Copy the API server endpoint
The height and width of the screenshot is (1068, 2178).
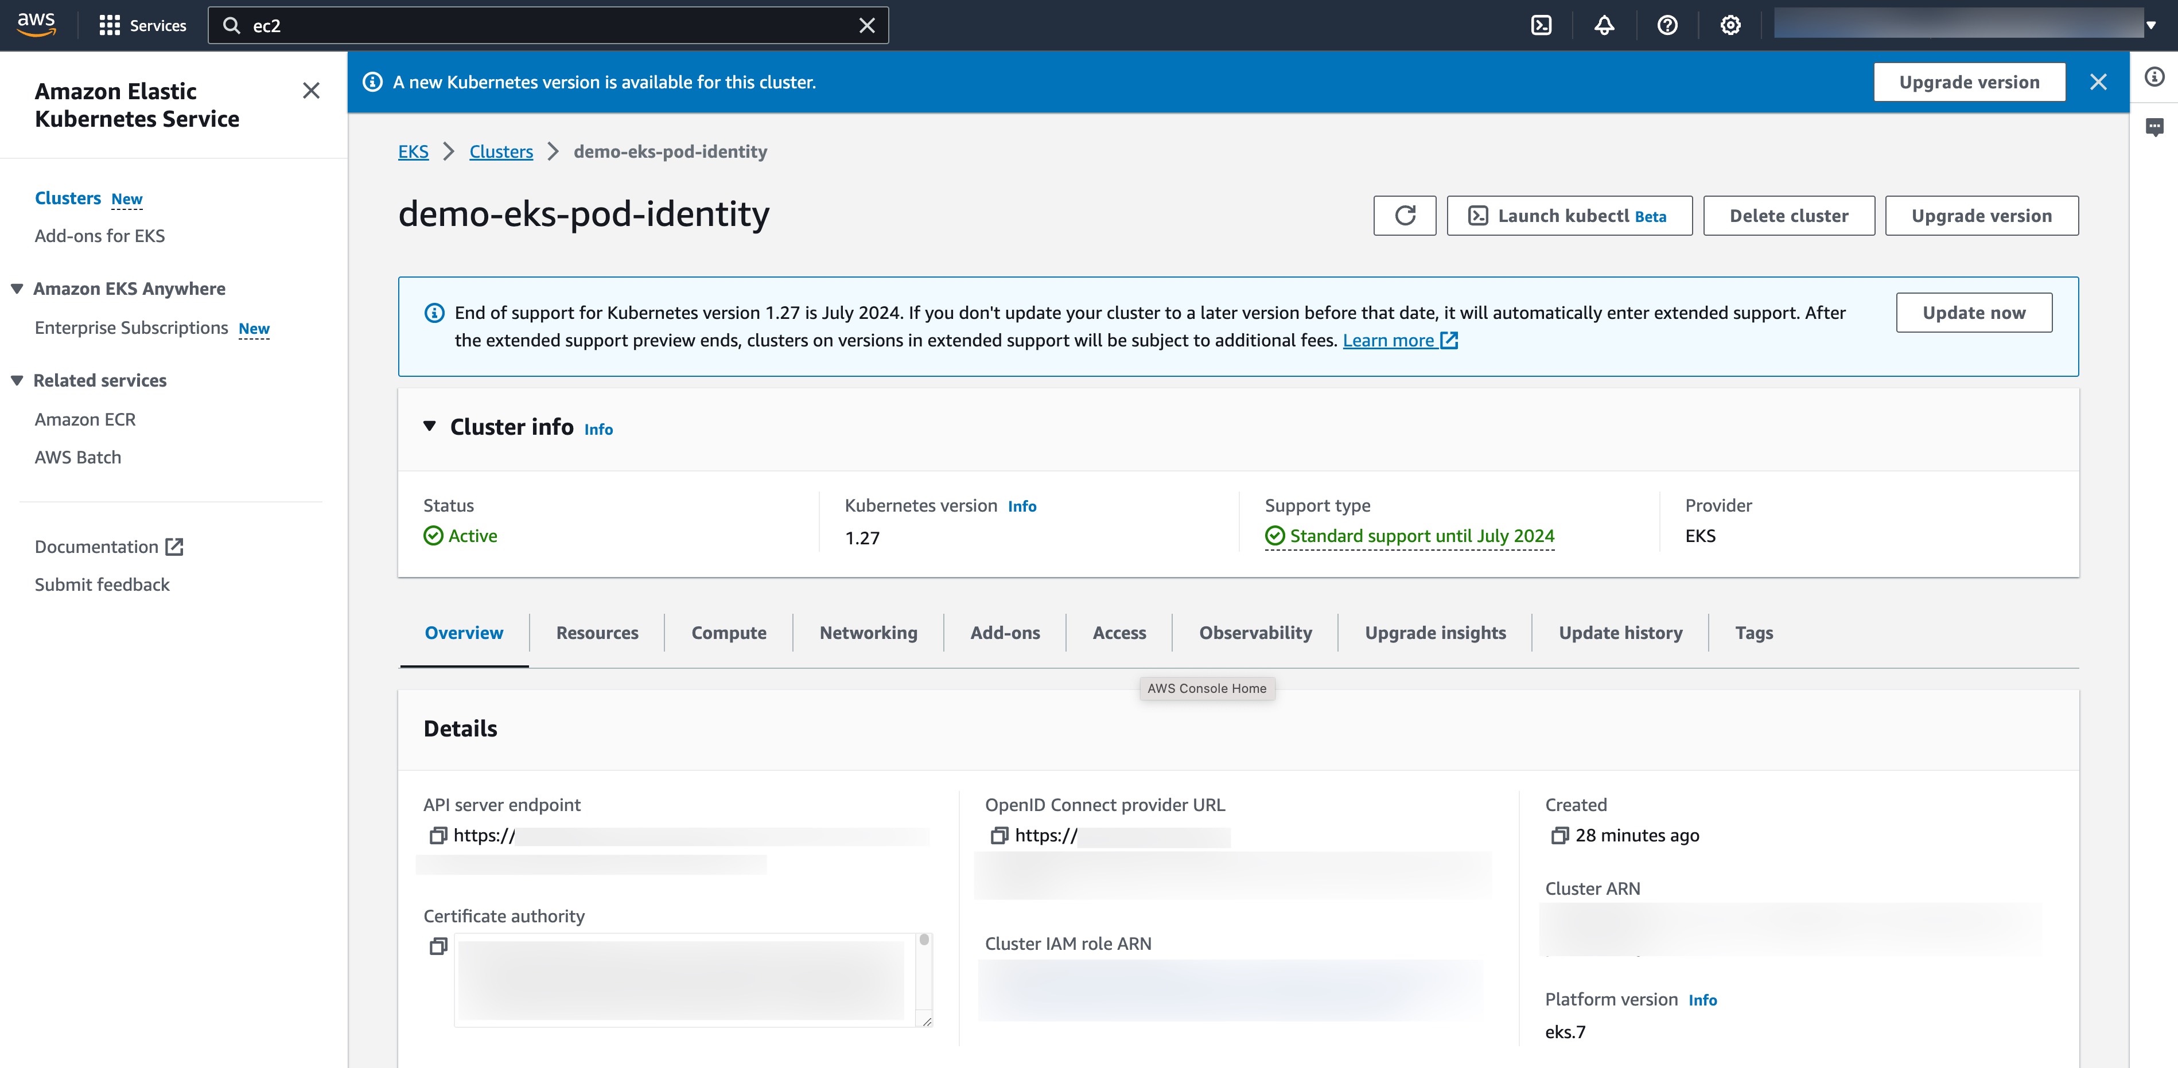pyautogui.click(x=438, y=836)
